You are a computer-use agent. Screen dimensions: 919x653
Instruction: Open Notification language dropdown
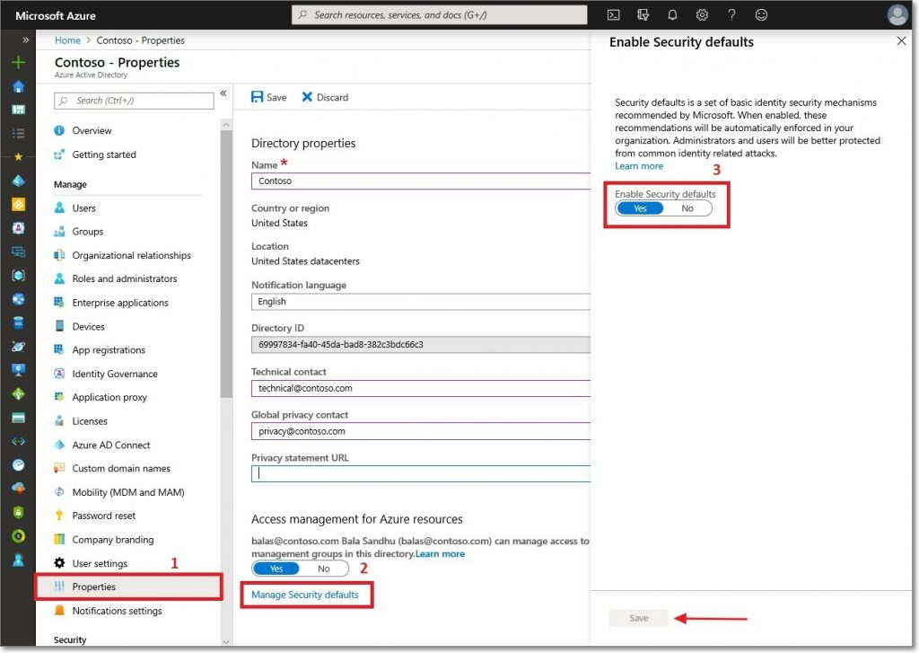click(x=421, y=302)
